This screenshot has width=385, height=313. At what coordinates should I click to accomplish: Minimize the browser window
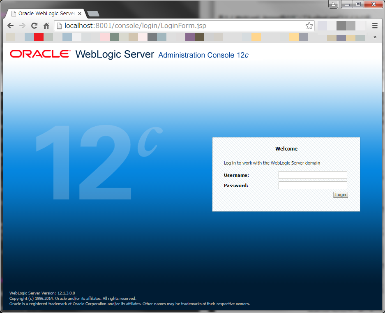[347, 4]
